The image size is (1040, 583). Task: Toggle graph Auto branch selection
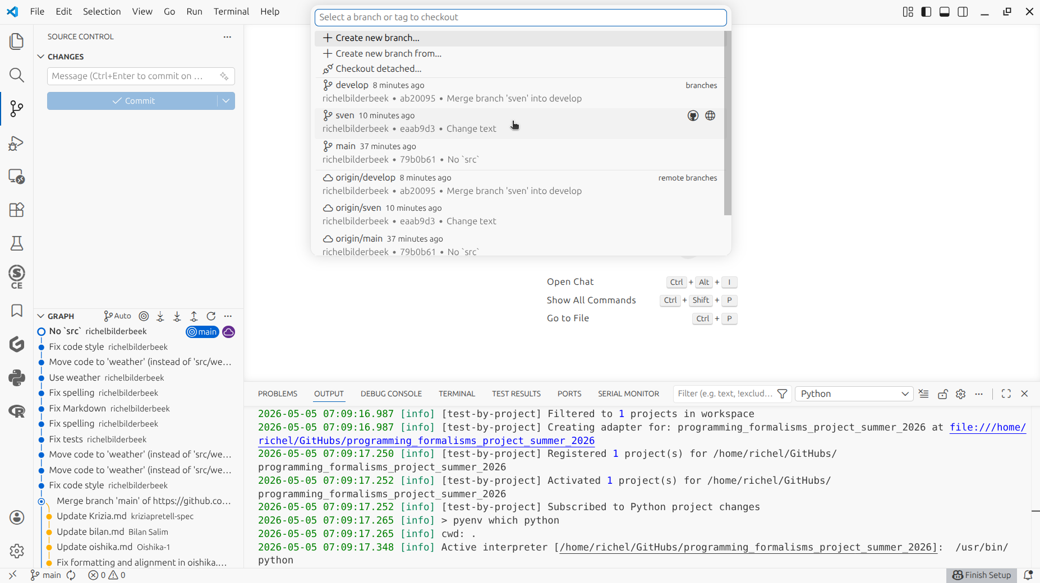[118, 316]
